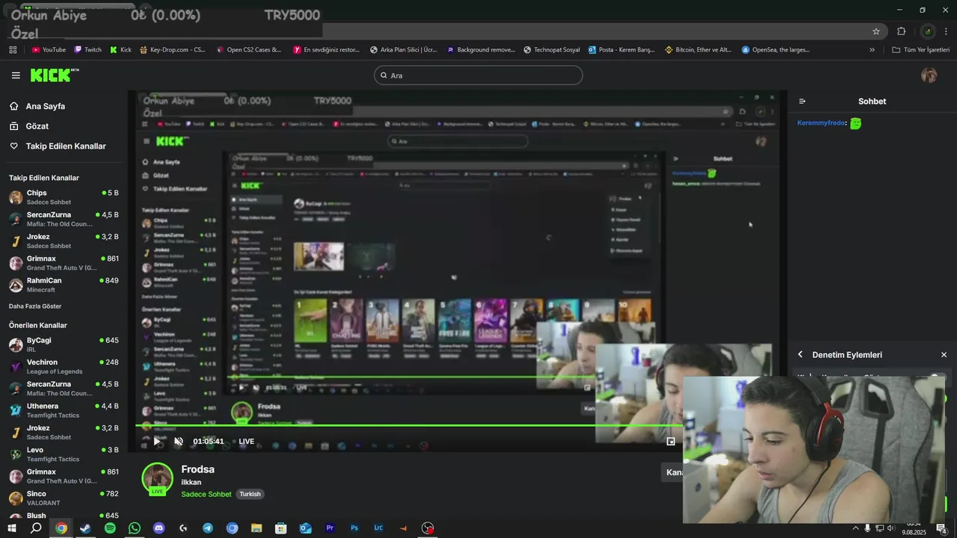Open the Bitcoin, Ether ve Alt bookmark

click(x=698, y=50)
